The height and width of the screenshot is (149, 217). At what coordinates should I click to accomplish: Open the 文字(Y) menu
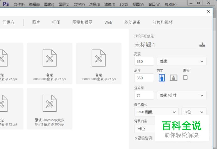[x=79, y=4]
